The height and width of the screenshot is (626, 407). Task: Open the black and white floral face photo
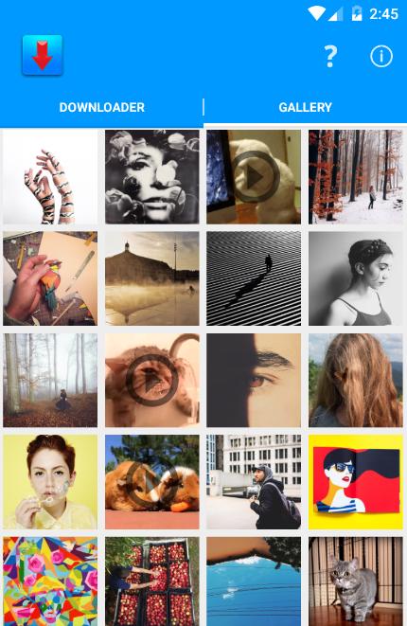pyautogui.click(x=152, y=176)
